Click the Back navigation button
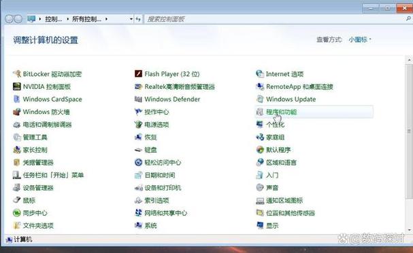 [x=10, y=19]
